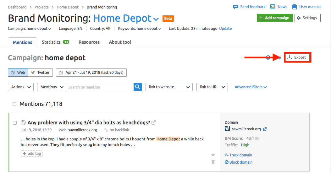The width and height of the screenshot is (331, 174).
Task: Click the blue search magnifier button
Action: click(138, 87)
